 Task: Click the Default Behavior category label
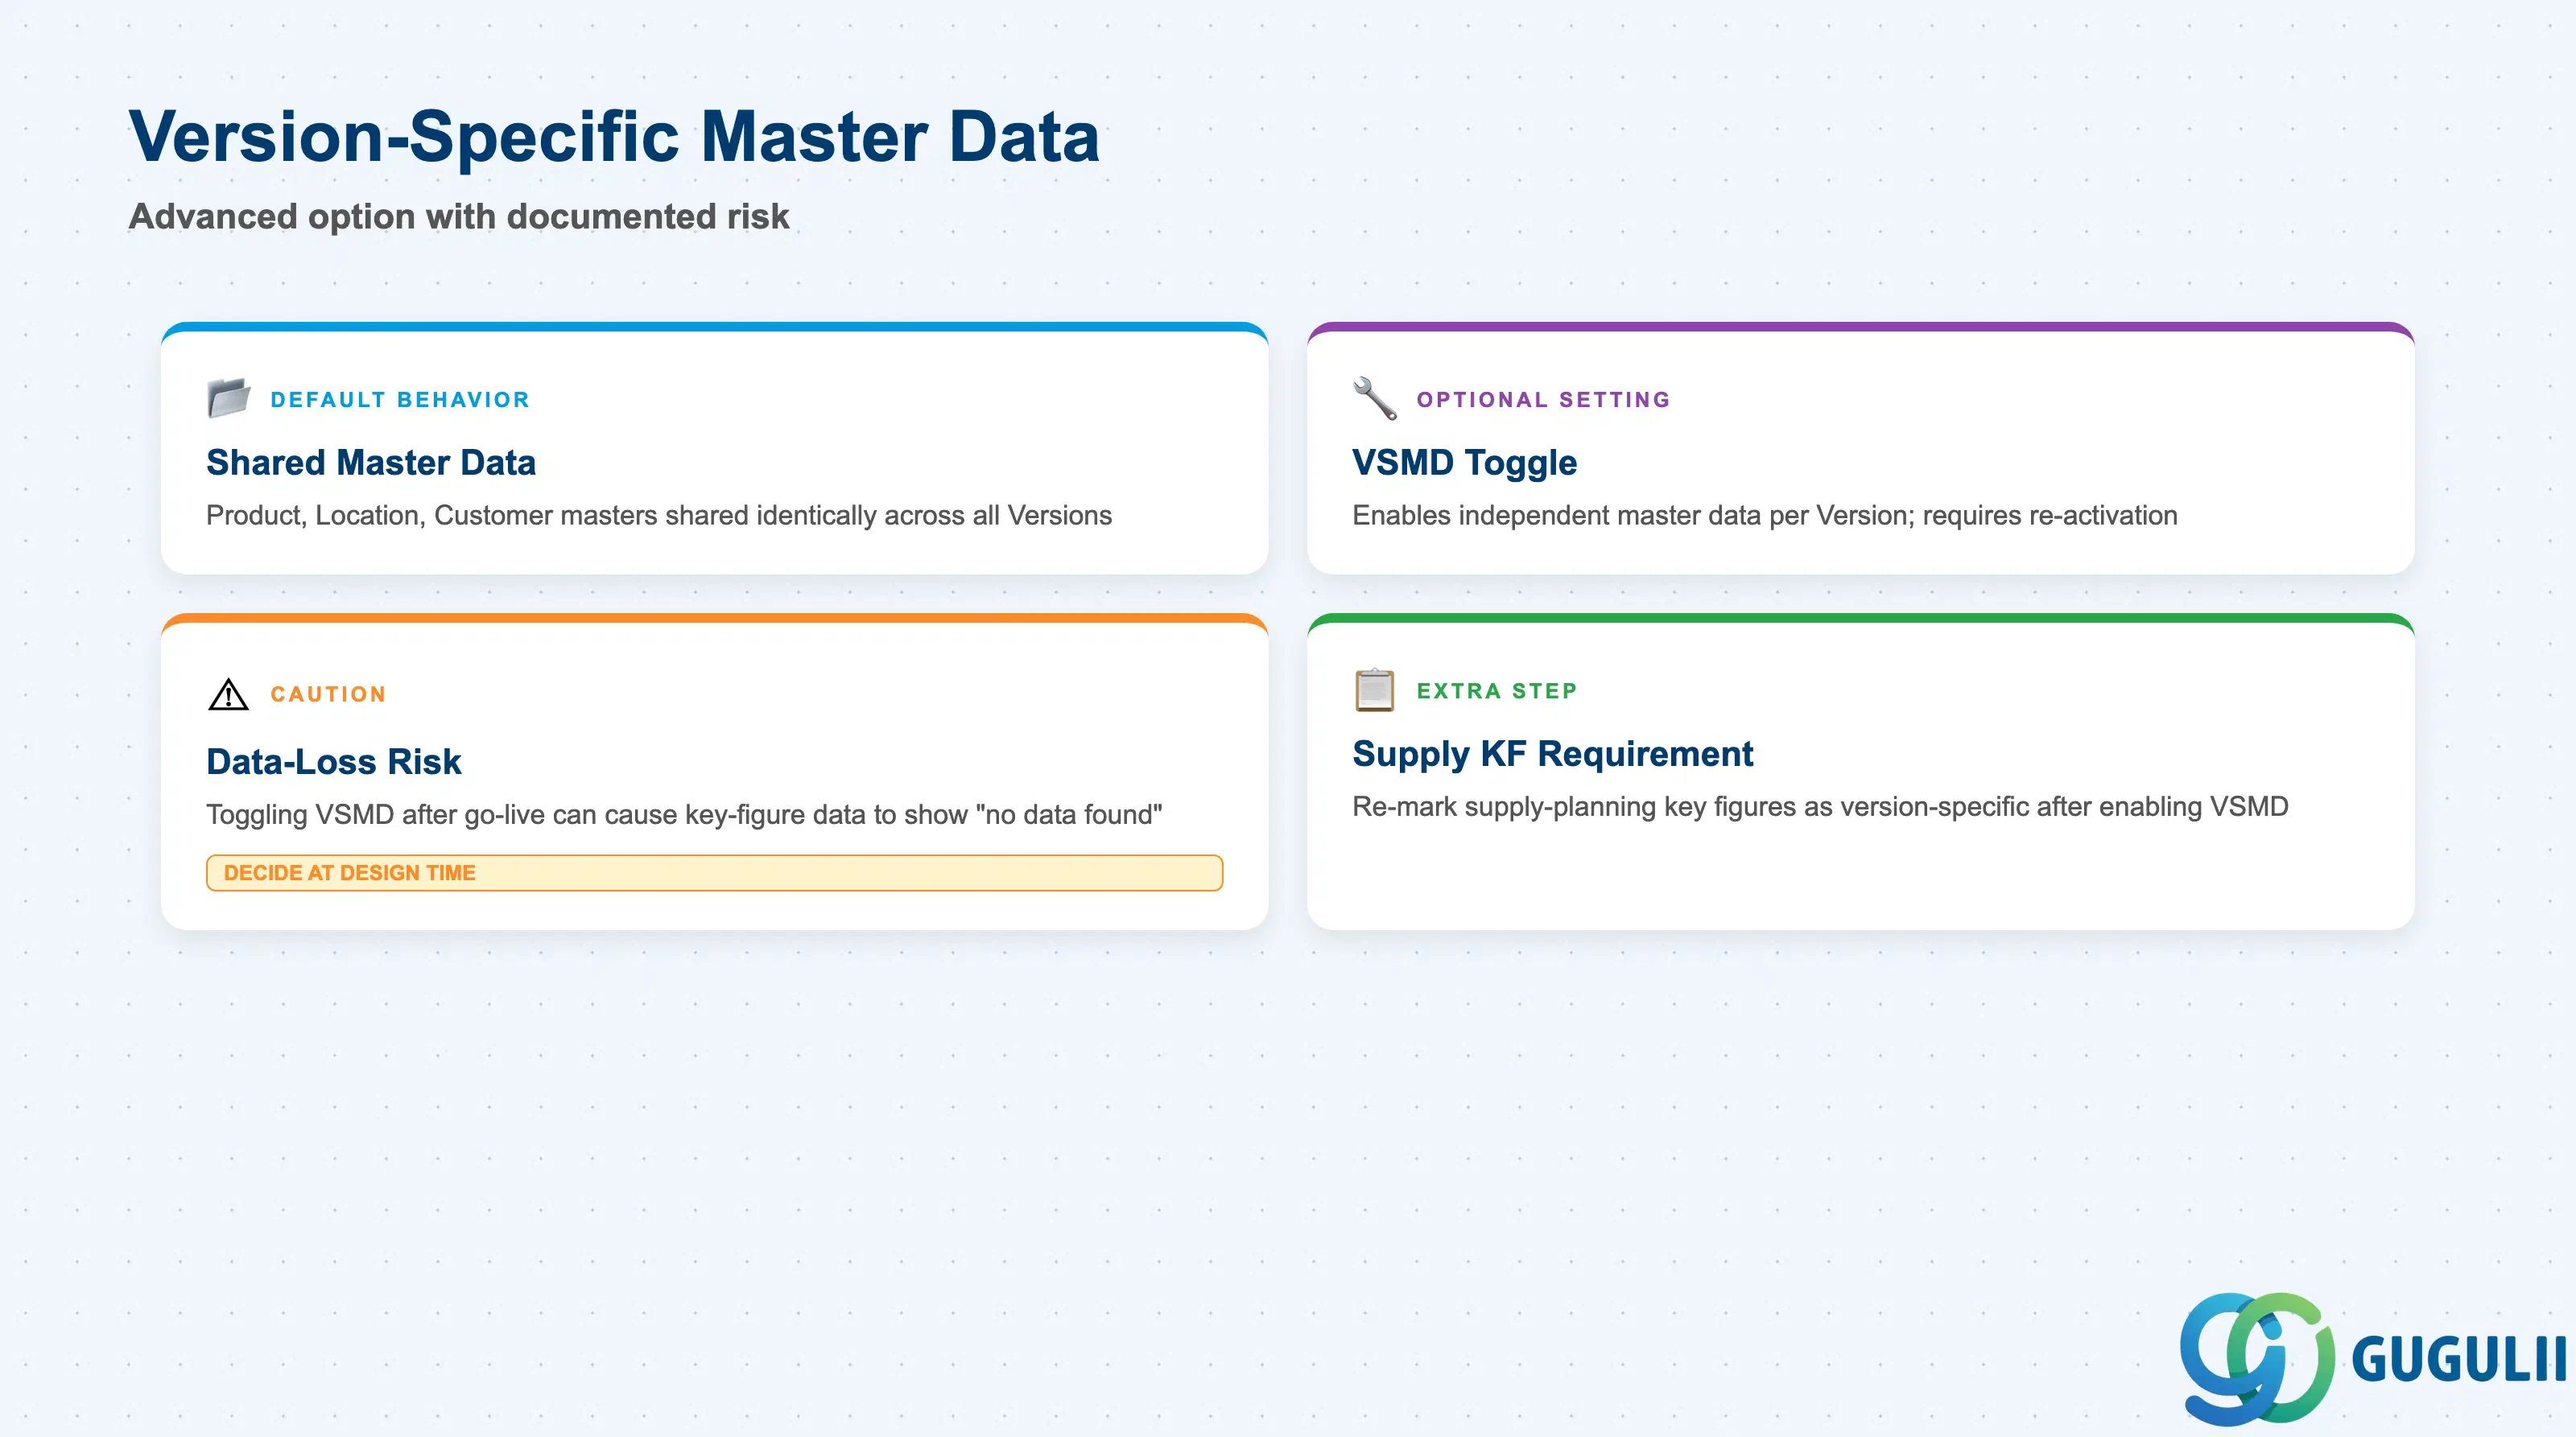[400, 400]
